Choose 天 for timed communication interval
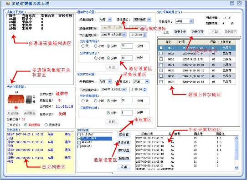 [83, 46]
